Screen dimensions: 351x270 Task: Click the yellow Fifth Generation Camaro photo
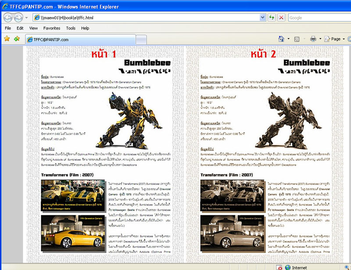click(x=73, y=233)
